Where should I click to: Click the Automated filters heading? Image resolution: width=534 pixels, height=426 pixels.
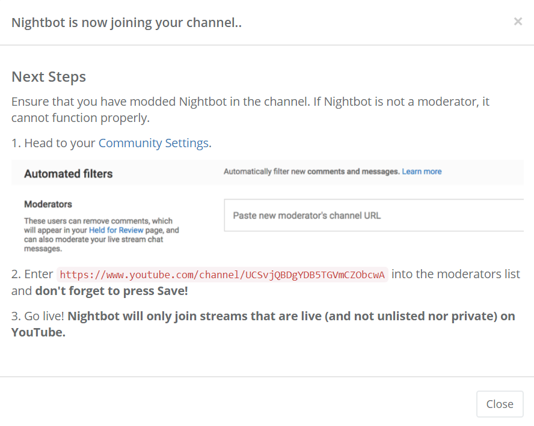coord(68,174)
